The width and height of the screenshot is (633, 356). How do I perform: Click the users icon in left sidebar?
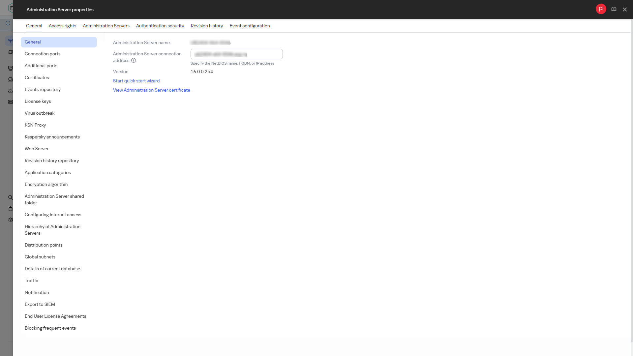click(11, 91)
